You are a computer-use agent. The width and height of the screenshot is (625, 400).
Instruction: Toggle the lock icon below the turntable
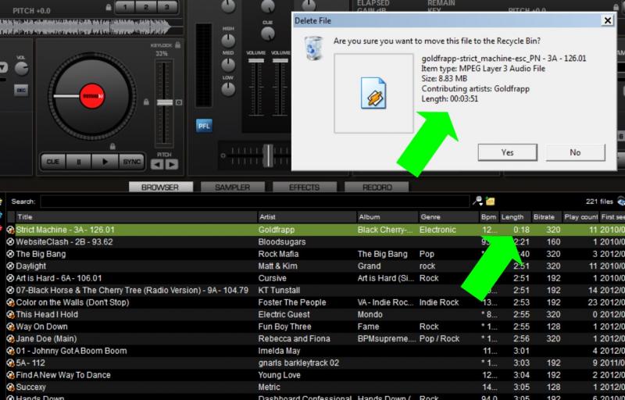[112, 147]
